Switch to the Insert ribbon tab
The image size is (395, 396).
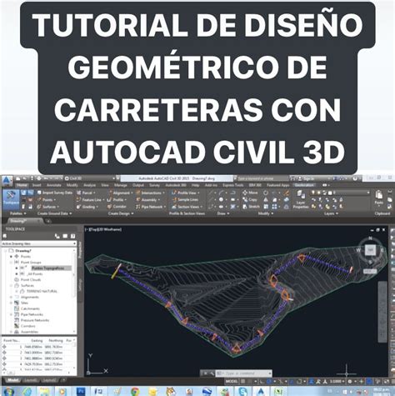(37, 185)
